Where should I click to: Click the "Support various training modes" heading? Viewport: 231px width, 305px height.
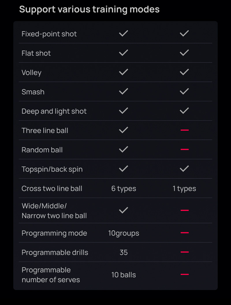(89, 9)
